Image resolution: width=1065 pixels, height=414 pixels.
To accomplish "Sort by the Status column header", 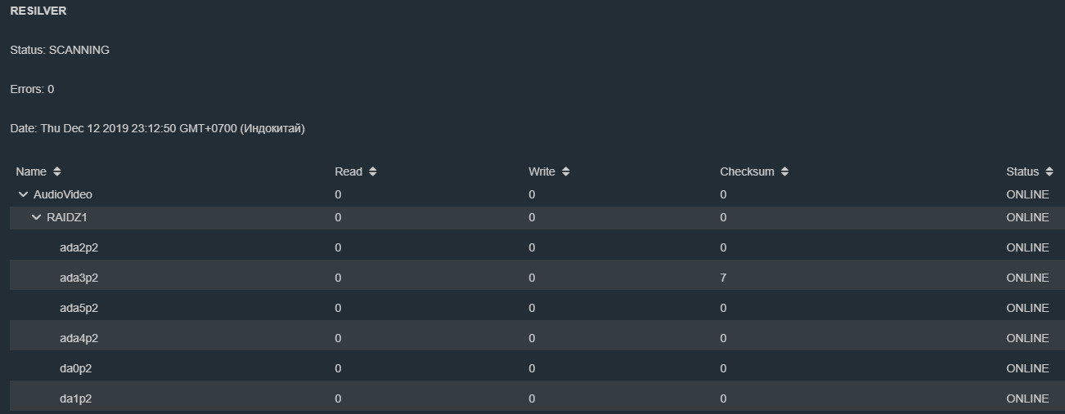I will pos(1022,171).
